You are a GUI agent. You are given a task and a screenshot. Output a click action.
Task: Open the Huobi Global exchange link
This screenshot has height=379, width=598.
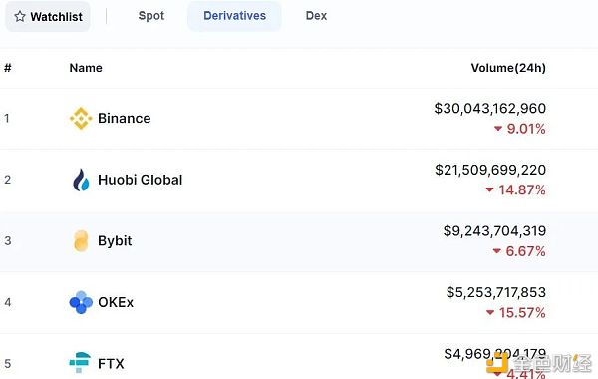(x=140, y=180)
